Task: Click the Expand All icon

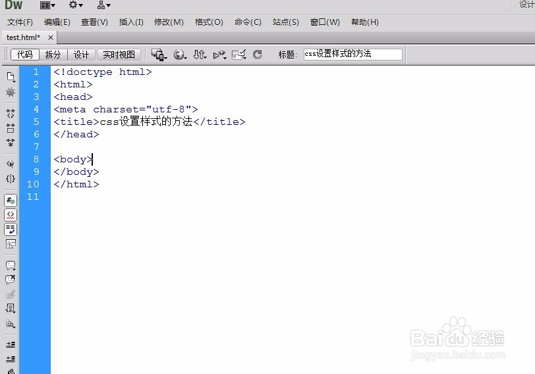Action: (x=11, y=142)
